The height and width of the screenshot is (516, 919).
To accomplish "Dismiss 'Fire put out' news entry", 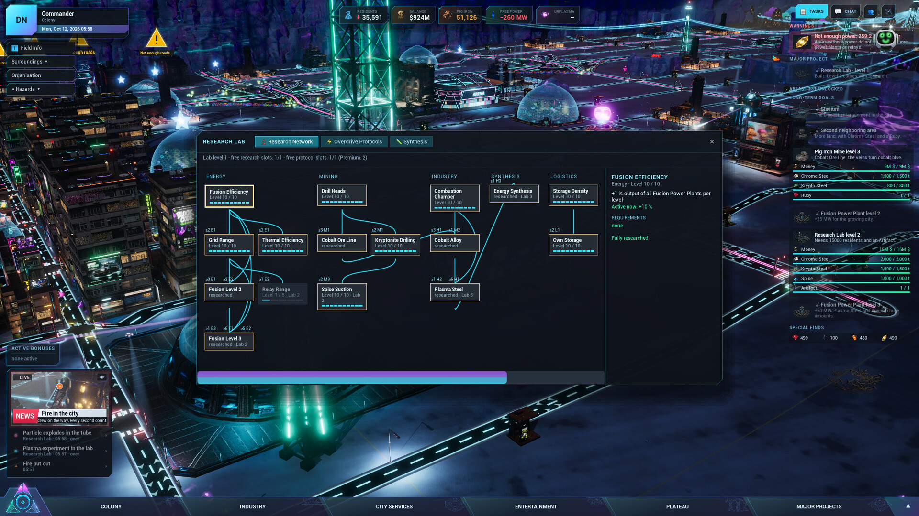I will click(x=106, y=466).
